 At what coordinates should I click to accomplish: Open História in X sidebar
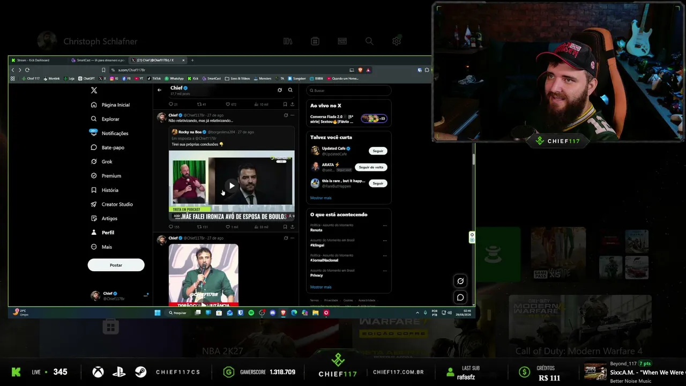coord(105,190)
